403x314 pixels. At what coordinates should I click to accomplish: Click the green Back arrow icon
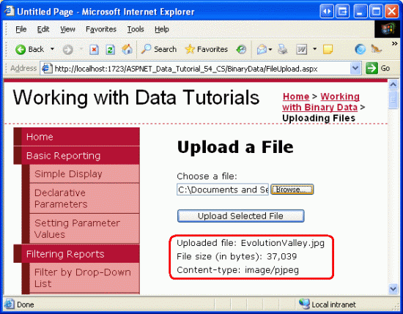[x=21, y=49]
